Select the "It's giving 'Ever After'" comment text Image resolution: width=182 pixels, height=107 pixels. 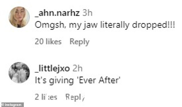[x=77, y=80]
